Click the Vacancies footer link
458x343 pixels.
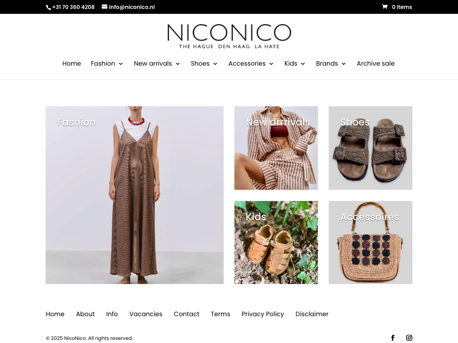pos(146,314)
